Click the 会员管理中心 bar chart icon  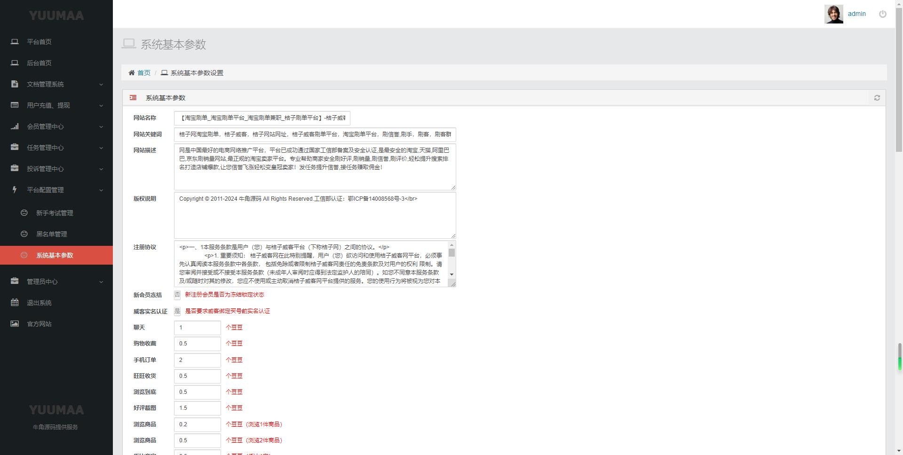pyautogui.click(x=15, y=126)
